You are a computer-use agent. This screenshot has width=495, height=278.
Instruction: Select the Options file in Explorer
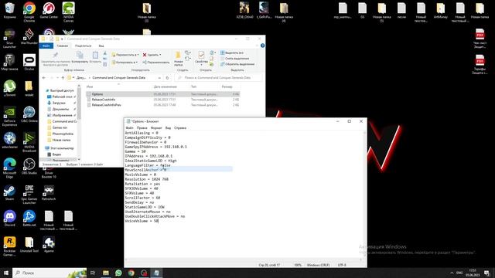click(163, 94)
